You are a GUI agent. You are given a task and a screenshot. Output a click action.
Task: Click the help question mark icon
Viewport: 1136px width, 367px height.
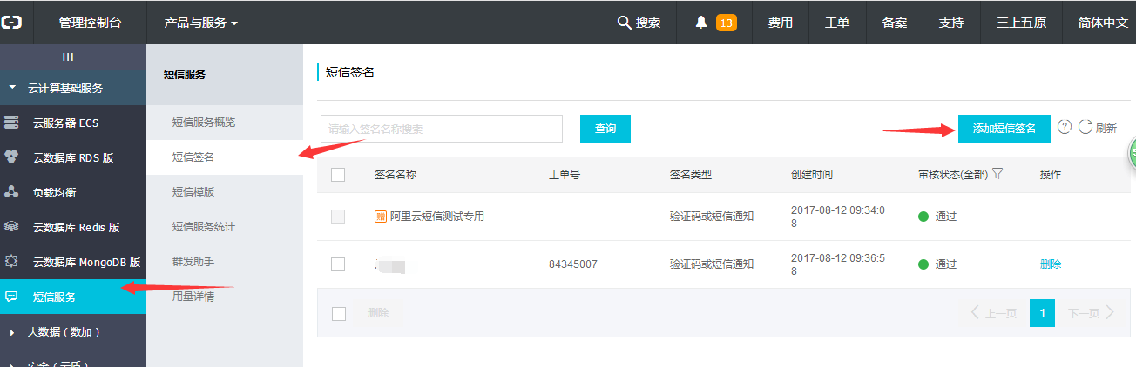click(1065, 127)
